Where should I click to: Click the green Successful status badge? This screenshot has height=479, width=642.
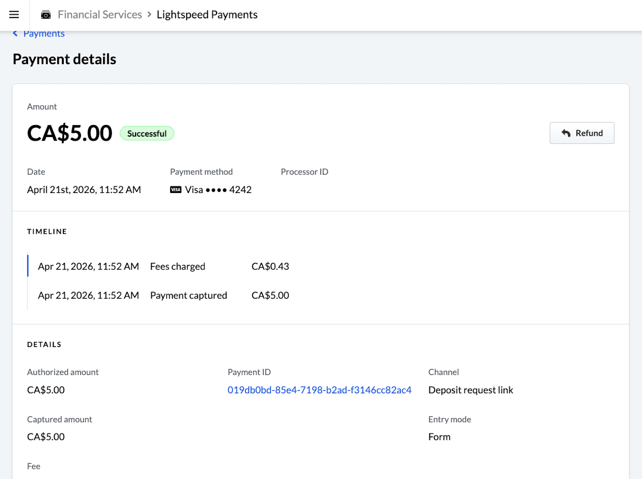click(x=147, y=133)
